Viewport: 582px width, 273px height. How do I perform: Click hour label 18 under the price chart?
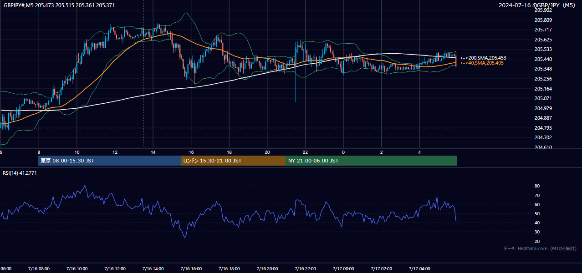(229, 152)
